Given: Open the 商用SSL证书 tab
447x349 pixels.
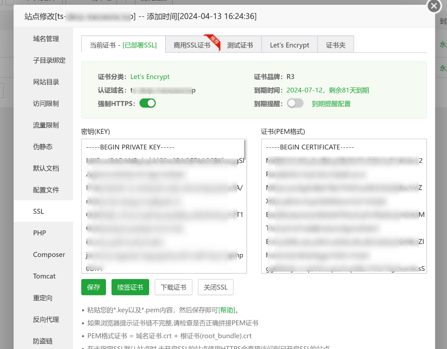Looking at the screenshot, I should (x=192, y=45).
